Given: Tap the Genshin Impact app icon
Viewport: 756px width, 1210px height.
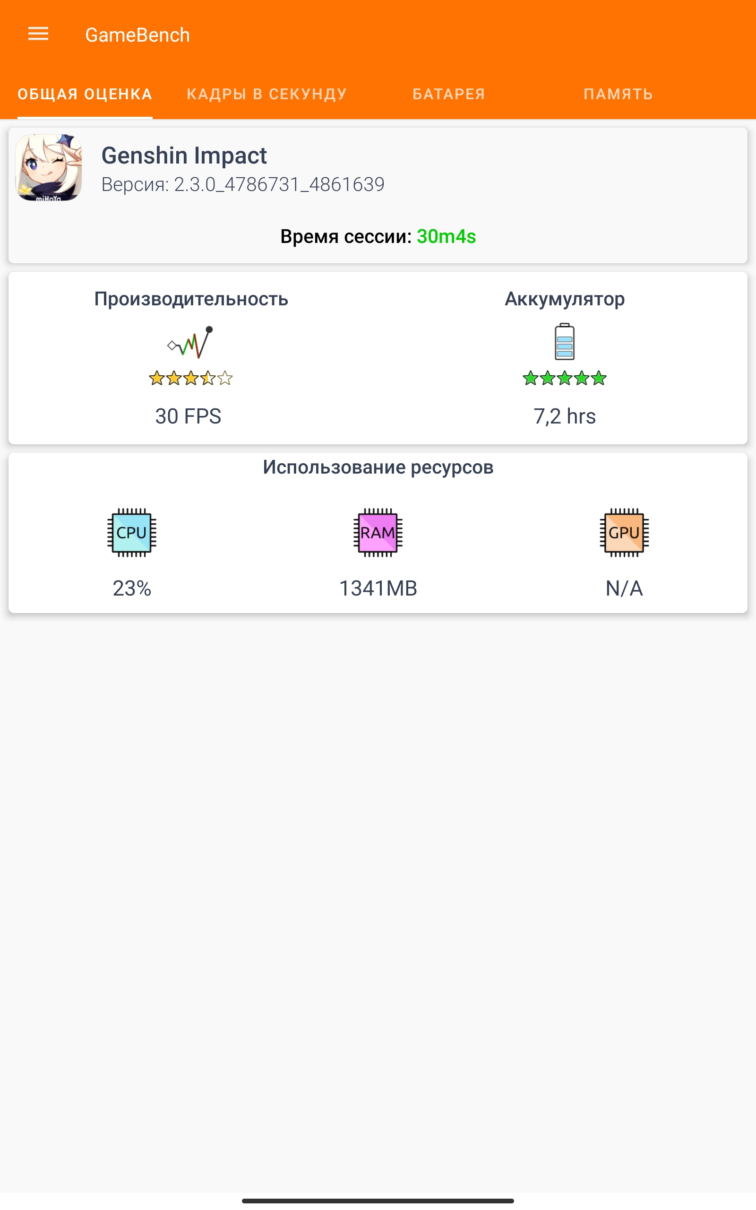Looking at the screenshot, I should pos(49,167).
